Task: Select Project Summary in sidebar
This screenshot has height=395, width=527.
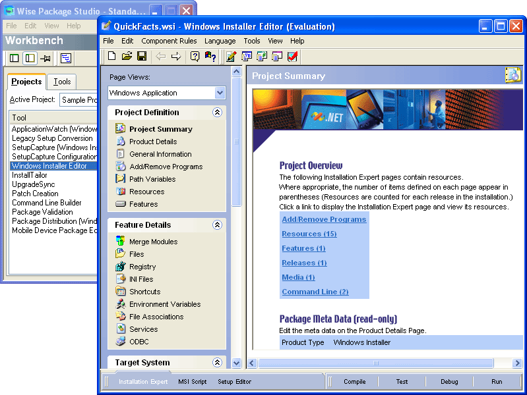Action: [x=161, y=129]
